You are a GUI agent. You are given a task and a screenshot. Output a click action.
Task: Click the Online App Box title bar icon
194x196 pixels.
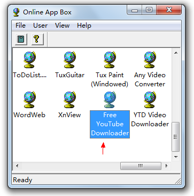(16, 12)
